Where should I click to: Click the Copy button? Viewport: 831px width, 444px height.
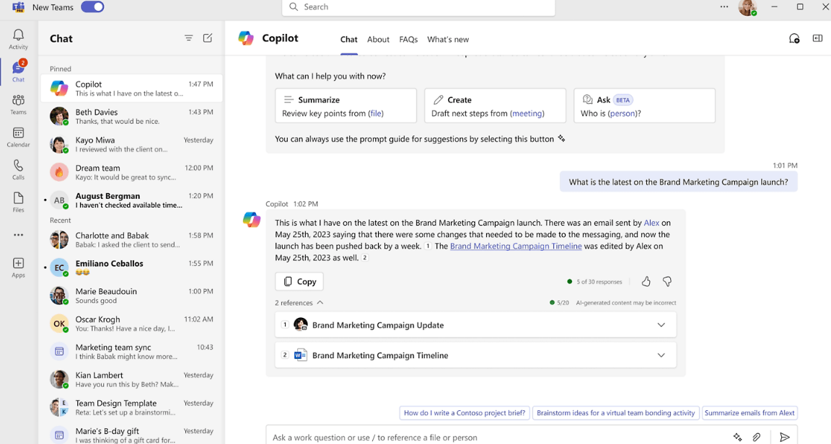[x=299, y=281]
